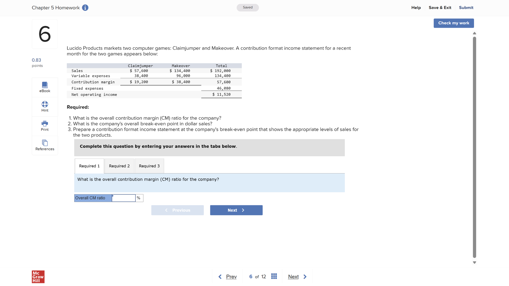509x286 pixels.
Task: Open Help in the top bar
Action: pos(416,8)
